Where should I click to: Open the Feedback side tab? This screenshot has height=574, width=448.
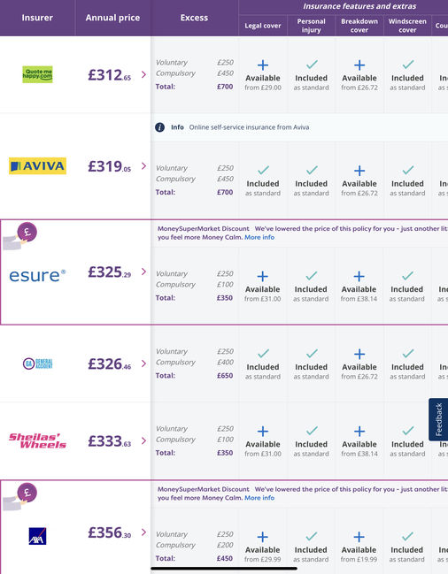[x=438, y=419]
